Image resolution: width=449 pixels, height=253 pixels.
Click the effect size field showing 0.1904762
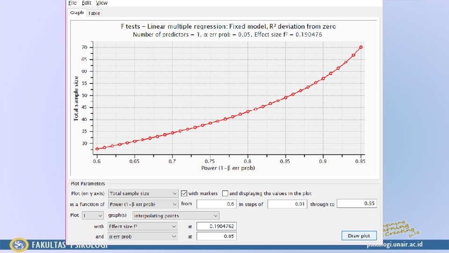[x=217, y=226]
